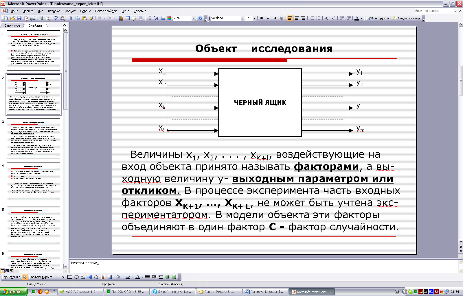
Task: Click the Print icon
Action: coord(41,18)
